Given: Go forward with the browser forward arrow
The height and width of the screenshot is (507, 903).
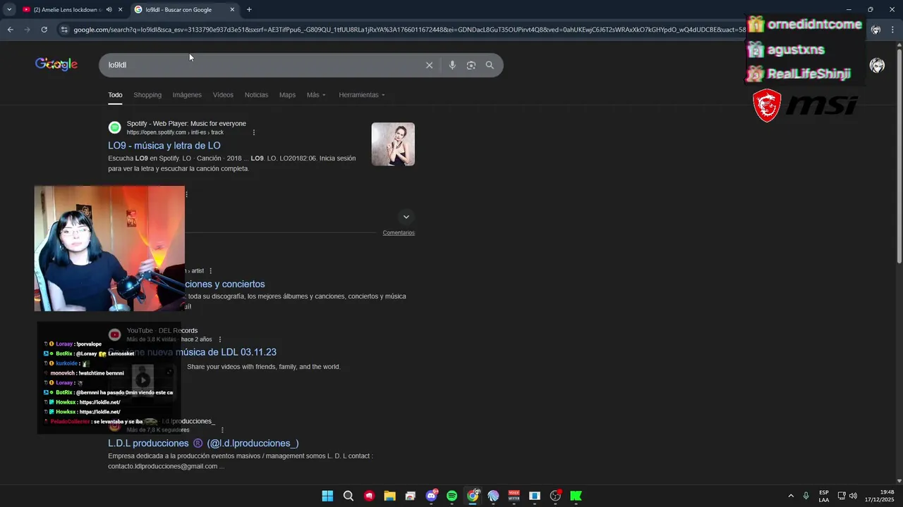Looking at the screenshot, I should point(27,30).
